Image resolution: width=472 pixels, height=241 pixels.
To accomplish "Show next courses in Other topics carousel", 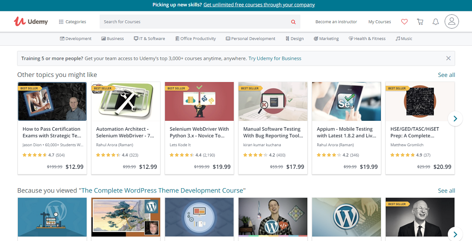I will pos(455,118).
